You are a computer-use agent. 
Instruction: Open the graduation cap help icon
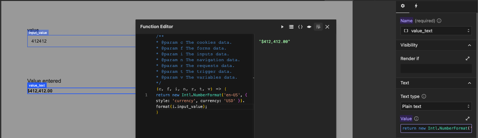[309, 27]
